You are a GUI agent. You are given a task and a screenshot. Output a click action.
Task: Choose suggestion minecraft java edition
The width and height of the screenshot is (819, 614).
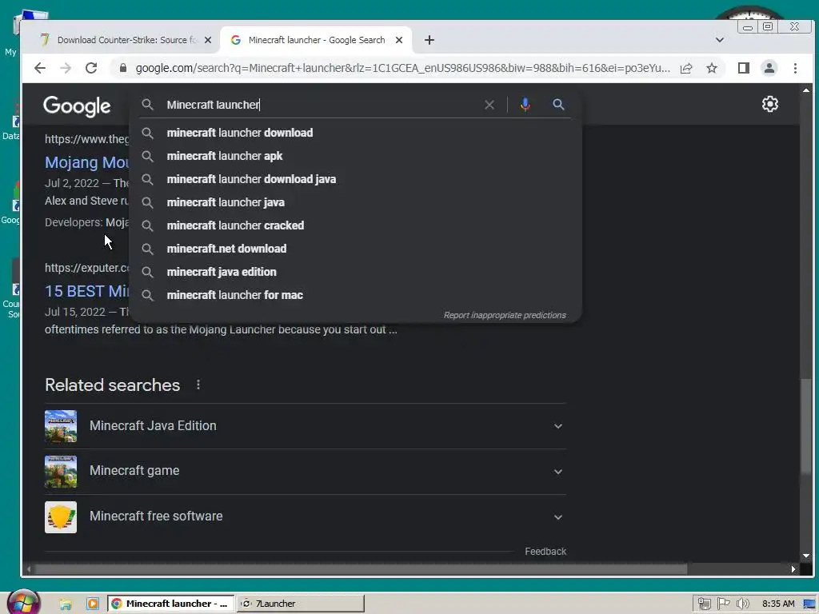pos(355,272)
